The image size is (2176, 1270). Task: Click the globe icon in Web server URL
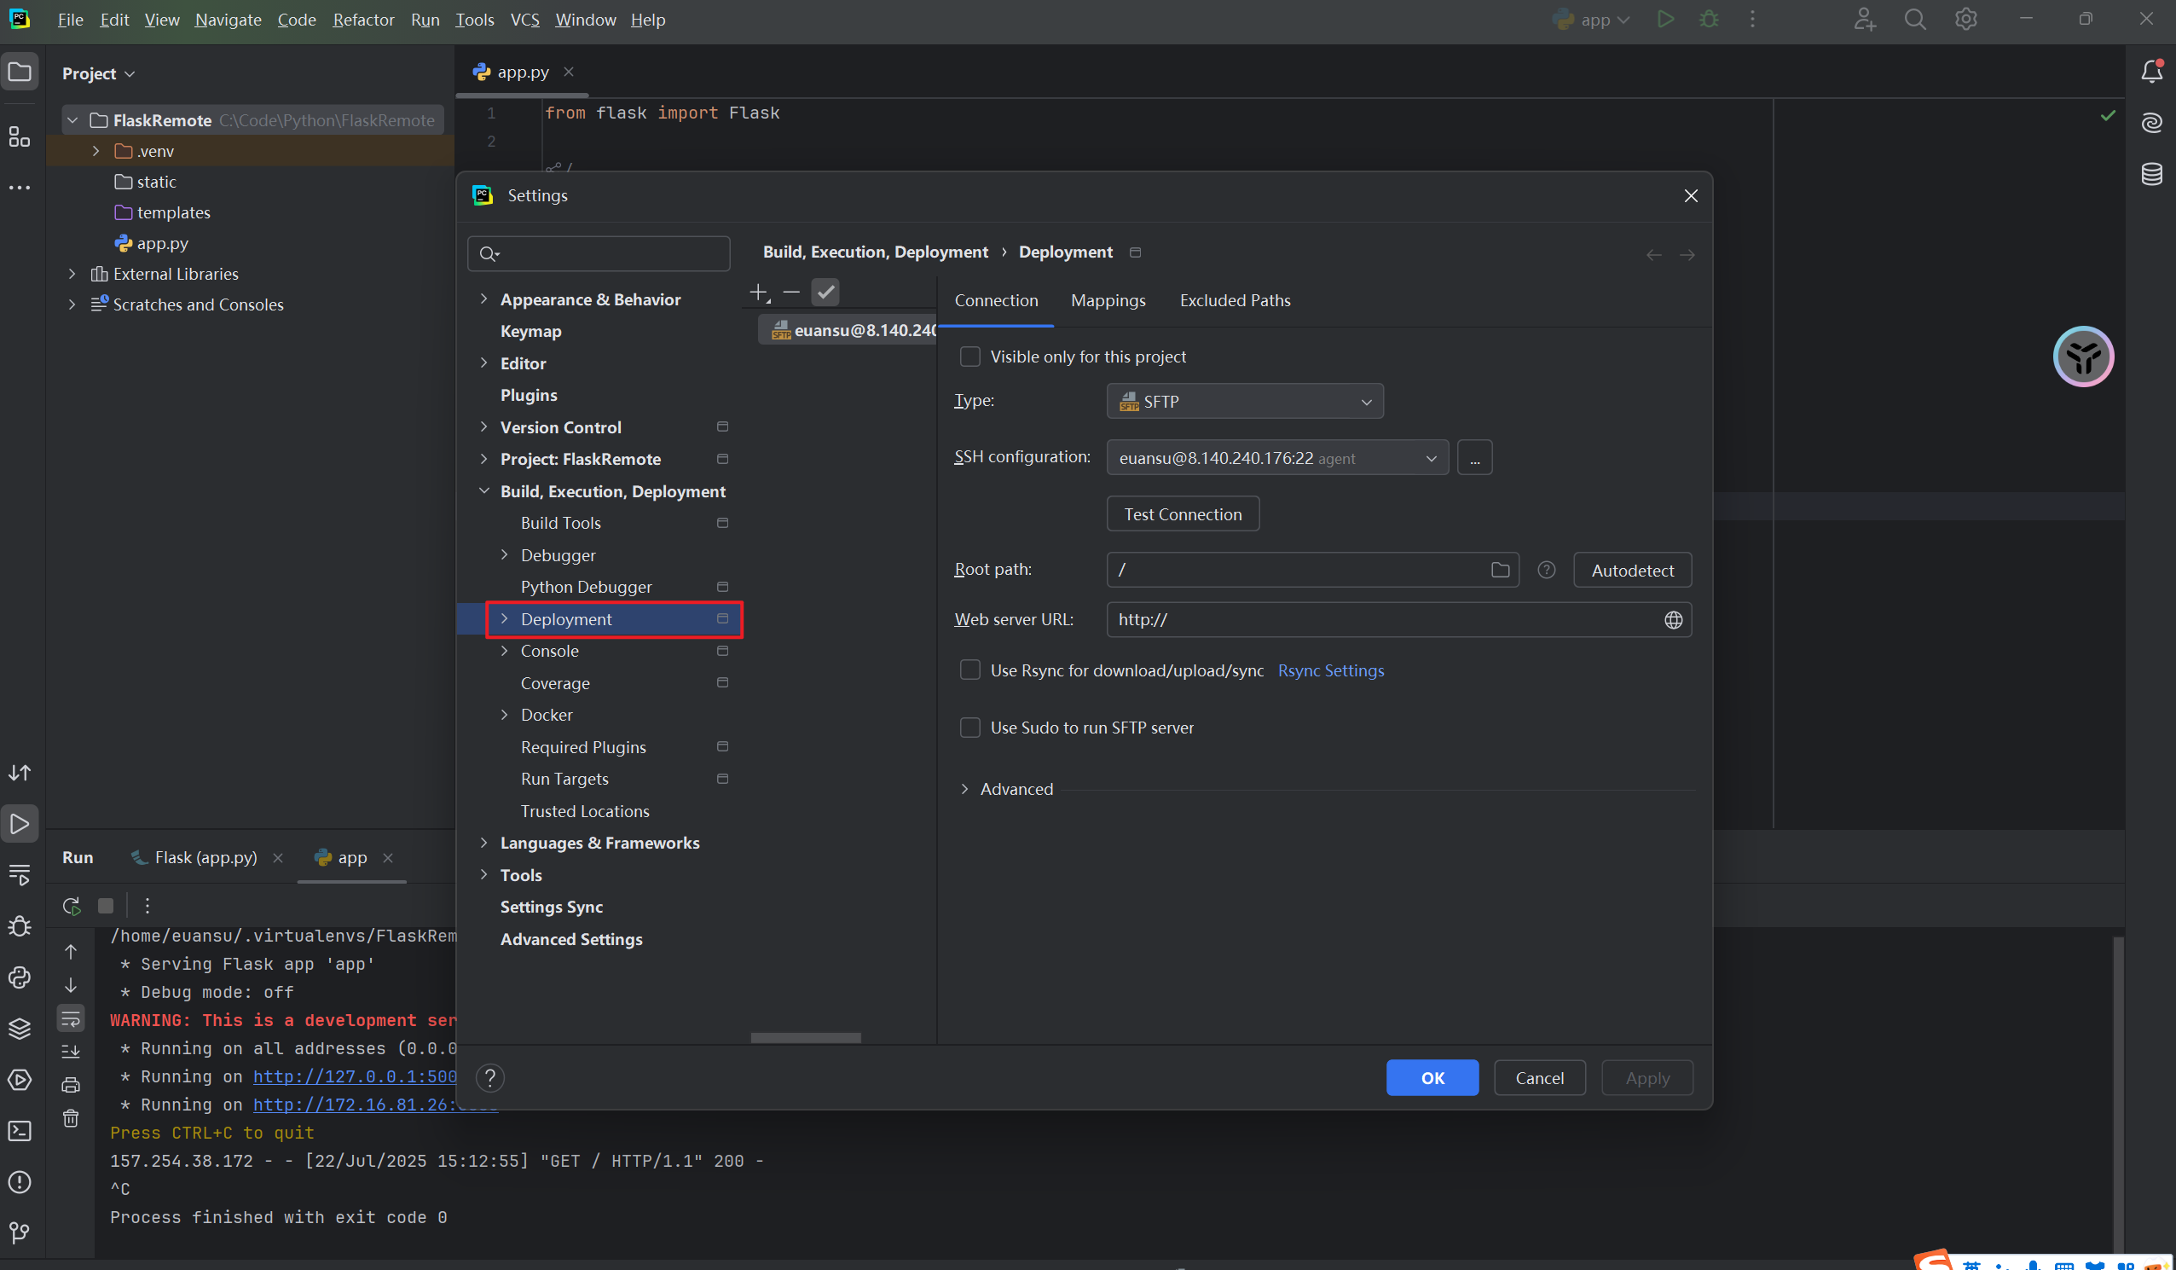1673,620
